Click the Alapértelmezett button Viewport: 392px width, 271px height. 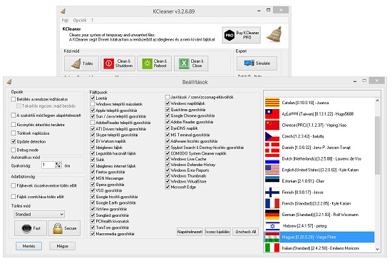coord(190,232)
